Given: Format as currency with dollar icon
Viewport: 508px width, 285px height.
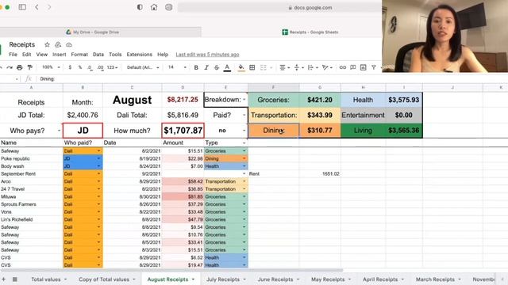Looking at the screenshot, I should 70,67.
